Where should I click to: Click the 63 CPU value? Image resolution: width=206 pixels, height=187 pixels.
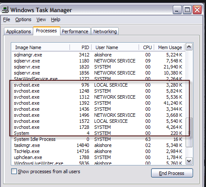pyautogui.click(x=148, y=139)
